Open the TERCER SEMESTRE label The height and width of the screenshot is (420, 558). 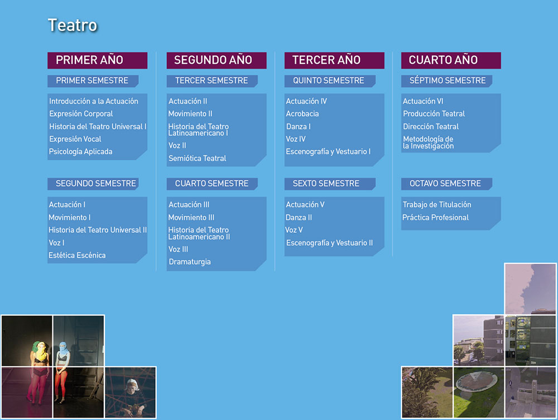(212, 81)
